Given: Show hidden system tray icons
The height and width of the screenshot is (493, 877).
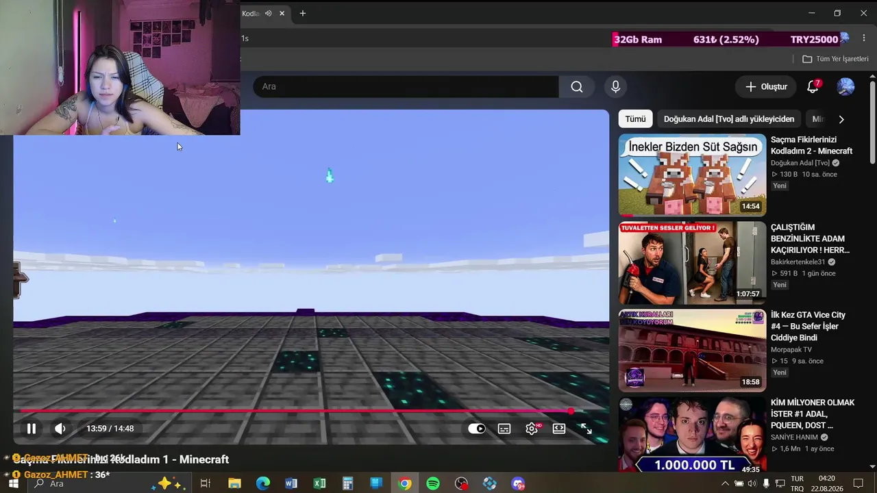Looking at the screenshot, I should point(726,483).
